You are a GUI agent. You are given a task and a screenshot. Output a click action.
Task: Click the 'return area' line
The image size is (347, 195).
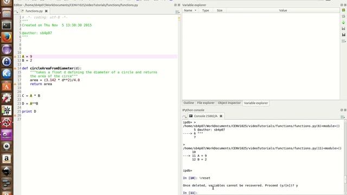pos(41,84)
